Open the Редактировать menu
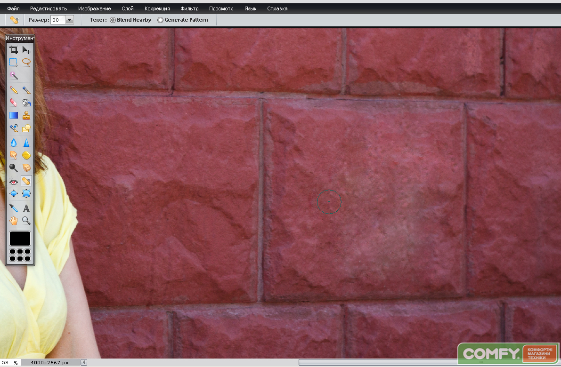Viewport: 561px width, 367px height. (x=49, y=8)
